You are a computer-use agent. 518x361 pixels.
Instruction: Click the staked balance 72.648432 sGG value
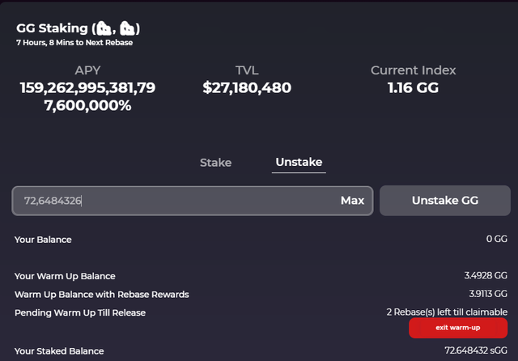[476, 350]
